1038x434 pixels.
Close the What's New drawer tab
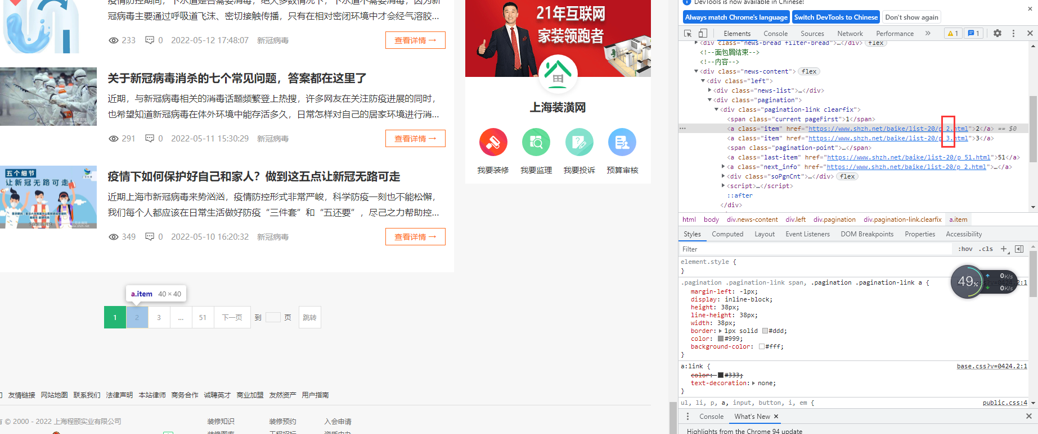(776, 416)
